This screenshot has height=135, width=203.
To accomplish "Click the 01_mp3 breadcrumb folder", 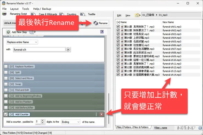I will pos(163,15).
